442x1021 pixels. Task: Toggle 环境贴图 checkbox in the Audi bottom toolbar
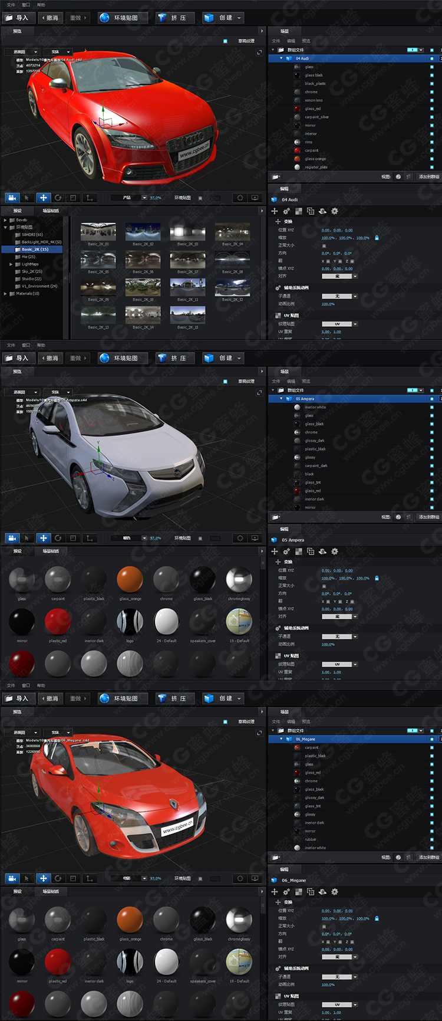coord(200,198)
